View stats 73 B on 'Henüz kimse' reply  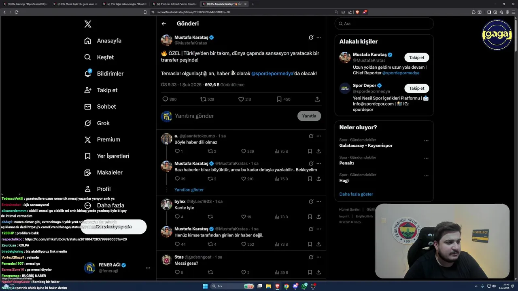[281, 244]
